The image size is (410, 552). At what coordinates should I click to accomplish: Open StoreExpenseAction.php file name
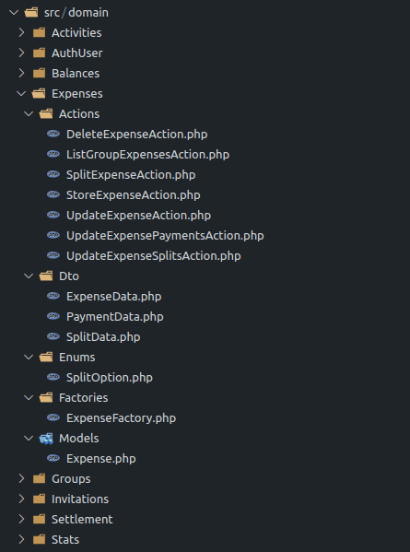click(134, 195)
